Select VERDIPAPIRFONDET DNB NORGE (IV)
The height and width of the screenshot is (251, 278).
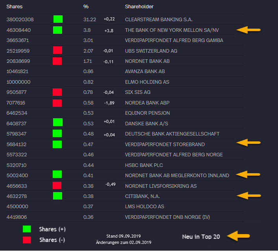coord(168,217)
